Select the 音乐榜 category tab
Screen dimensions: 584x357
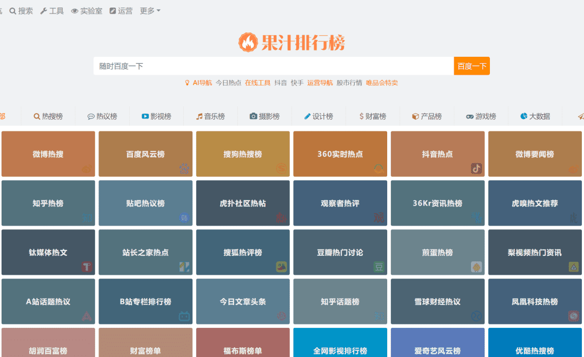(210, 116)
